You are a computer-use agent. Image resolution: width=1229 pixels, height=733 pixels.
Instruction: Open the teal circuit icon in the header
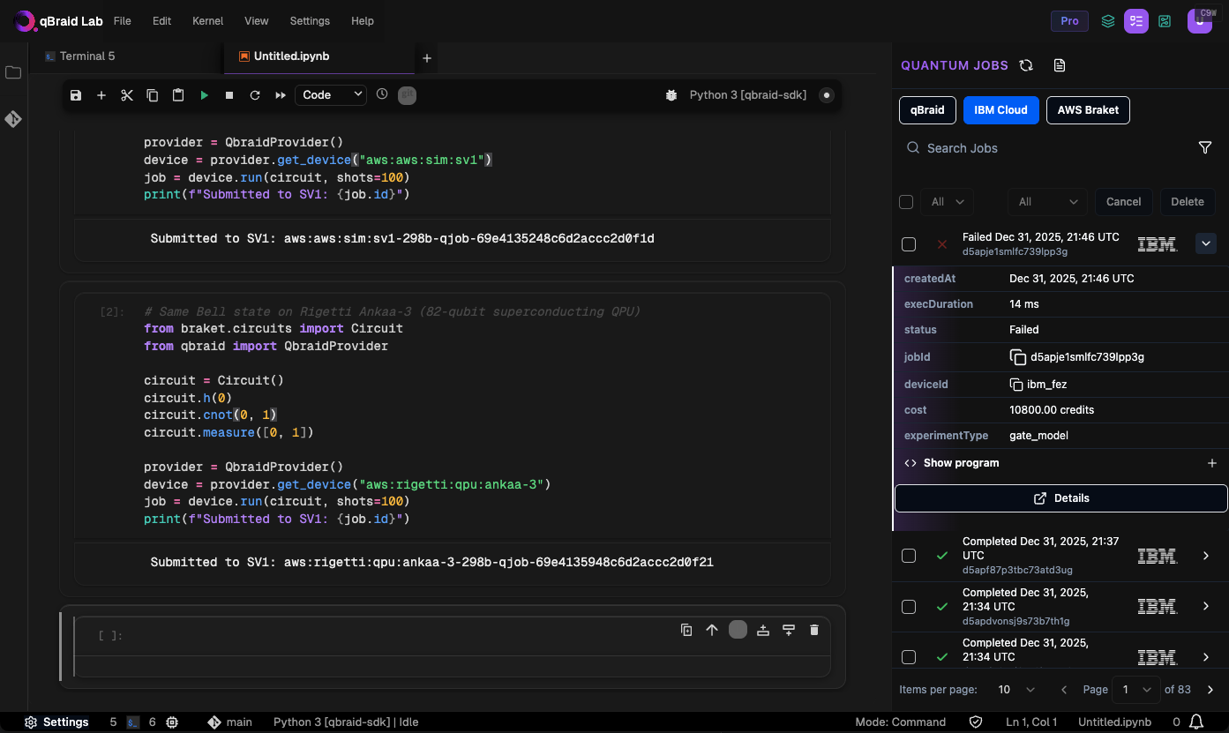pyautogui.click(x=1165, y=21)
